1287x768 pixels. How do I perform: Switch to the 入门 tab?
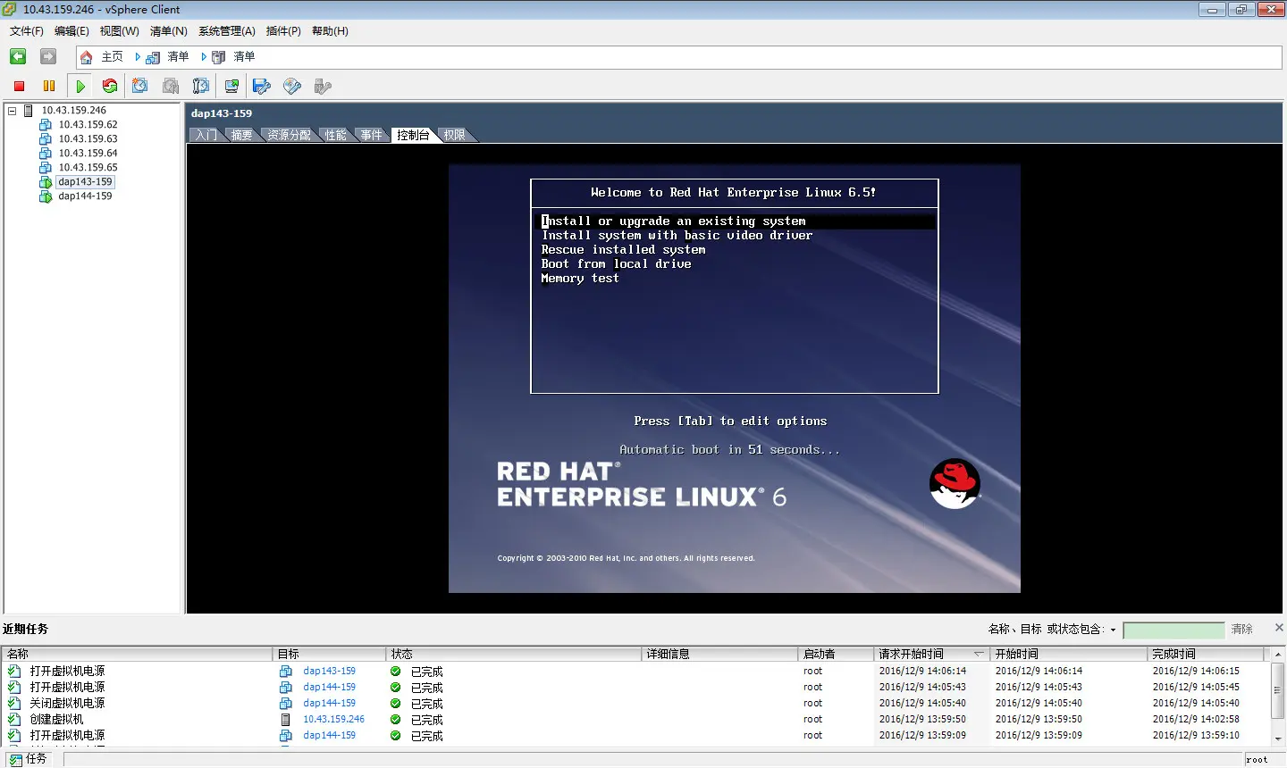click(206, 135)
